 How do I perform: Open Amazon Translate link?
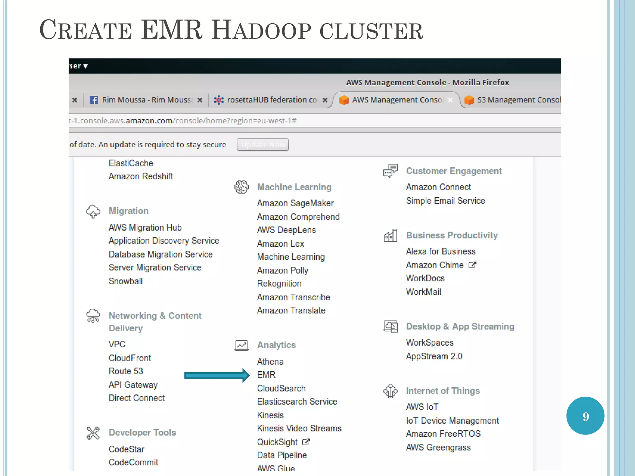[x=291, y=311]
